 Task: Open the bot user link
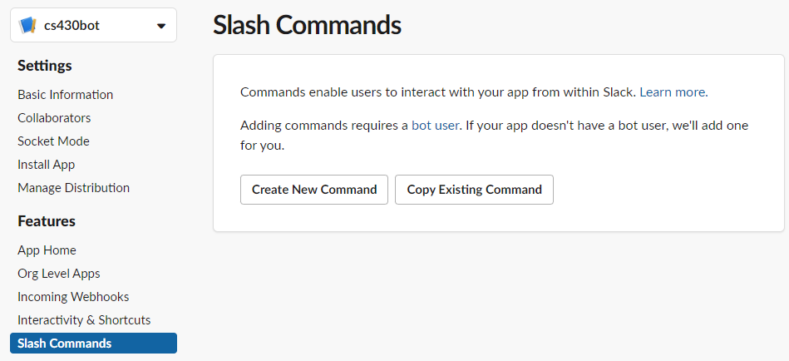coord(435,126)
